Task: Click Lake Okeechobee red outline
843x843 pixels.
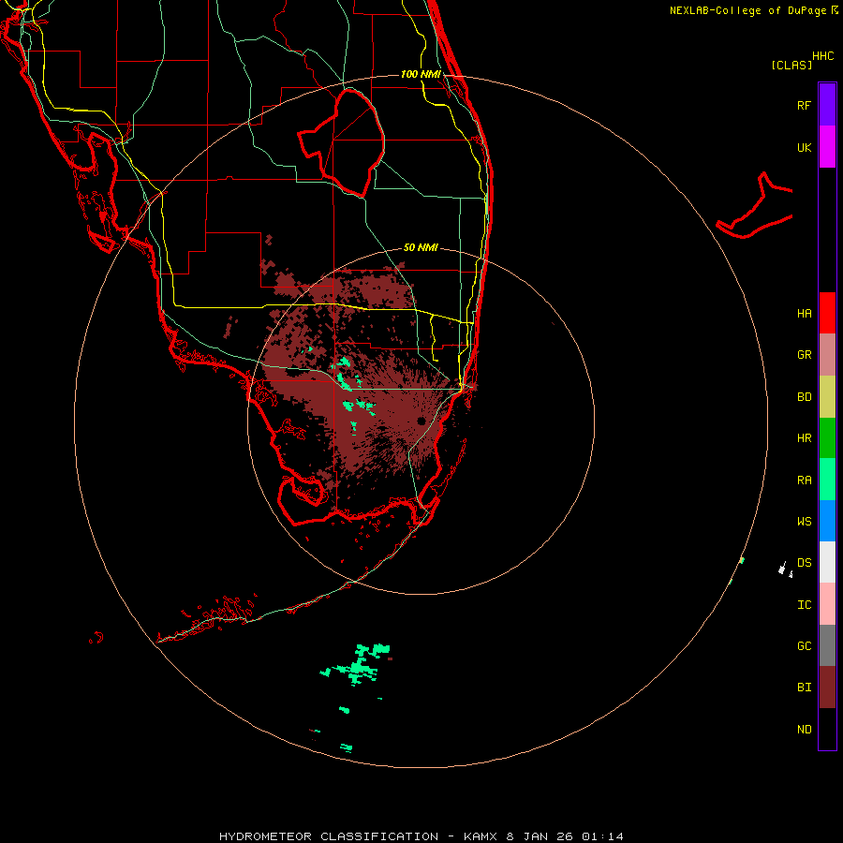Action: click(341, 143)
